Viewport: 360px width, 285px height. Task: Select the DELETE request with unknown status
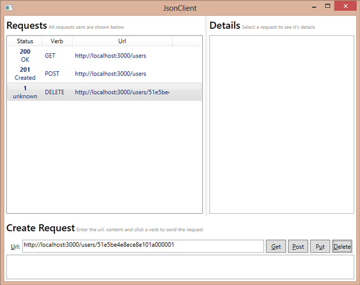(104, 92)
